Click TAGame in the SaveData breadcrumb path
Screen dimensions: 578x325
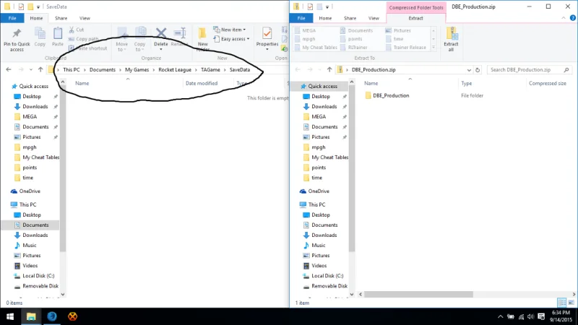coord(210,69)
